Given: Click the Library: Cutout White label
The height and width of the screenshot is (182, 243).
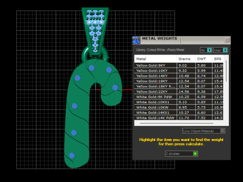Looking at the screenshot, I should click(160, 50).
